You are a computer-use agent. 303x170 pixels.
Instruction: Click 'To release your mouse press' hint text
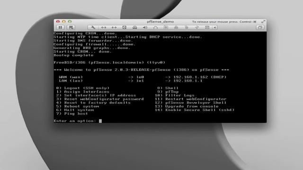pyautogui.click(x=224, y=22)
